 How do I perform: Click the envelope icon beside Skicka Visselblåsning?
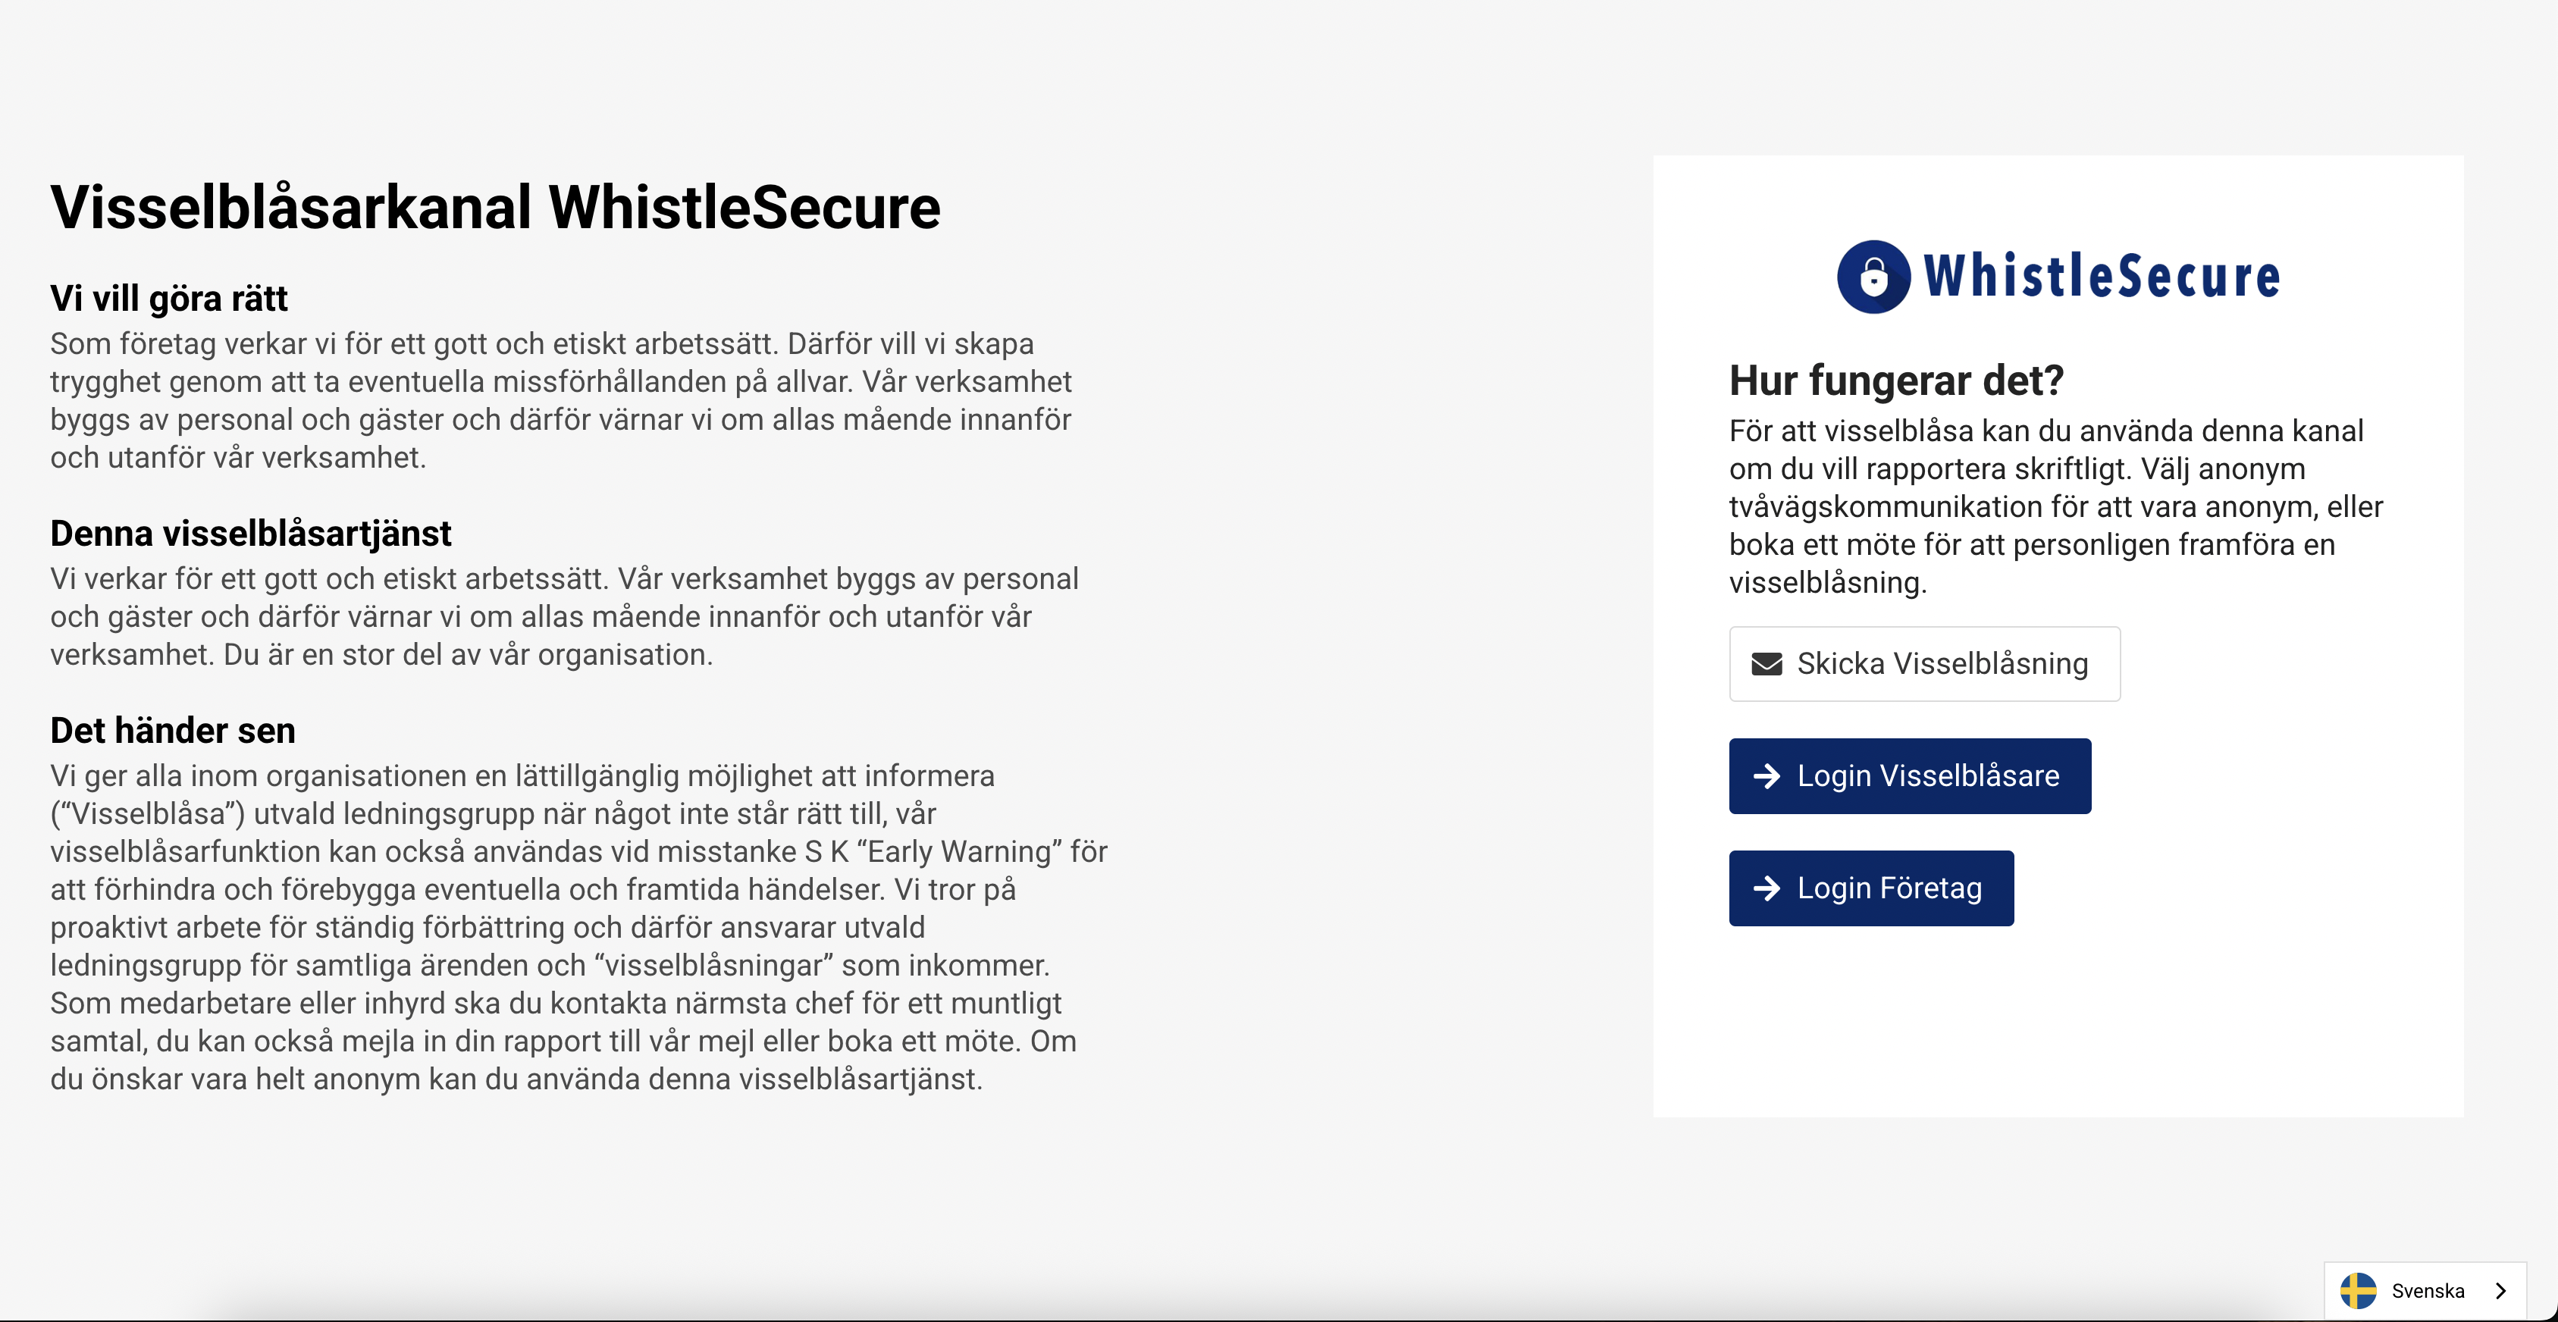[x=1766, y=664]
